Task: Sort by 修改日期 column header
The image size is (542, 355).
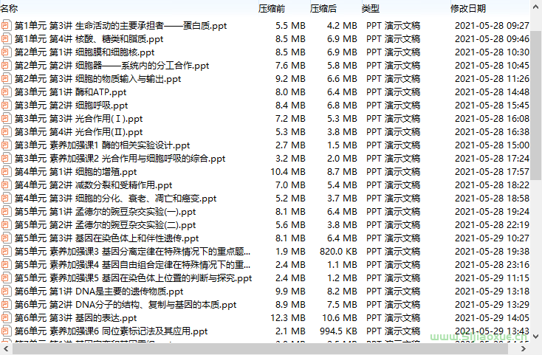Action: click(x=468, y=8)
